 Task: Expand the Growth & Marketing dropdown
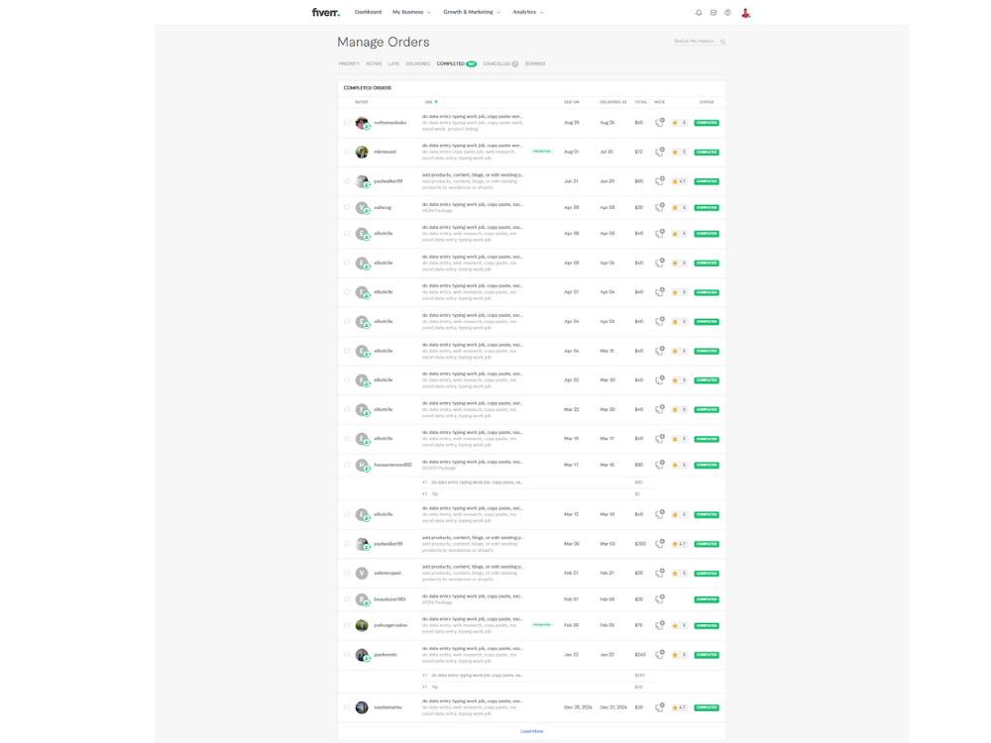coord(472,12)
